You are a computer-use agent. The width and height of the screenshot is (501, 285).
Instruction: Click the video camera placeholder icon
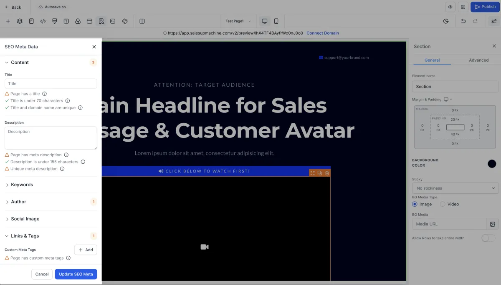pyautogui.click(x=205, y=247)
